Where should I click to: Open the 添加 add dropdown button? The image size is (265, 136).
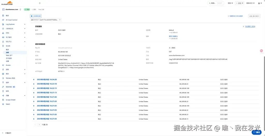(240, 3)
